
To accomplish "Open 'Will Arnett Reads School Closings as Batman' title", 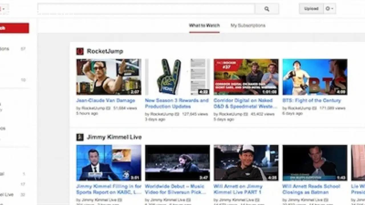I will pyautogui.click(x=311, y=189).
